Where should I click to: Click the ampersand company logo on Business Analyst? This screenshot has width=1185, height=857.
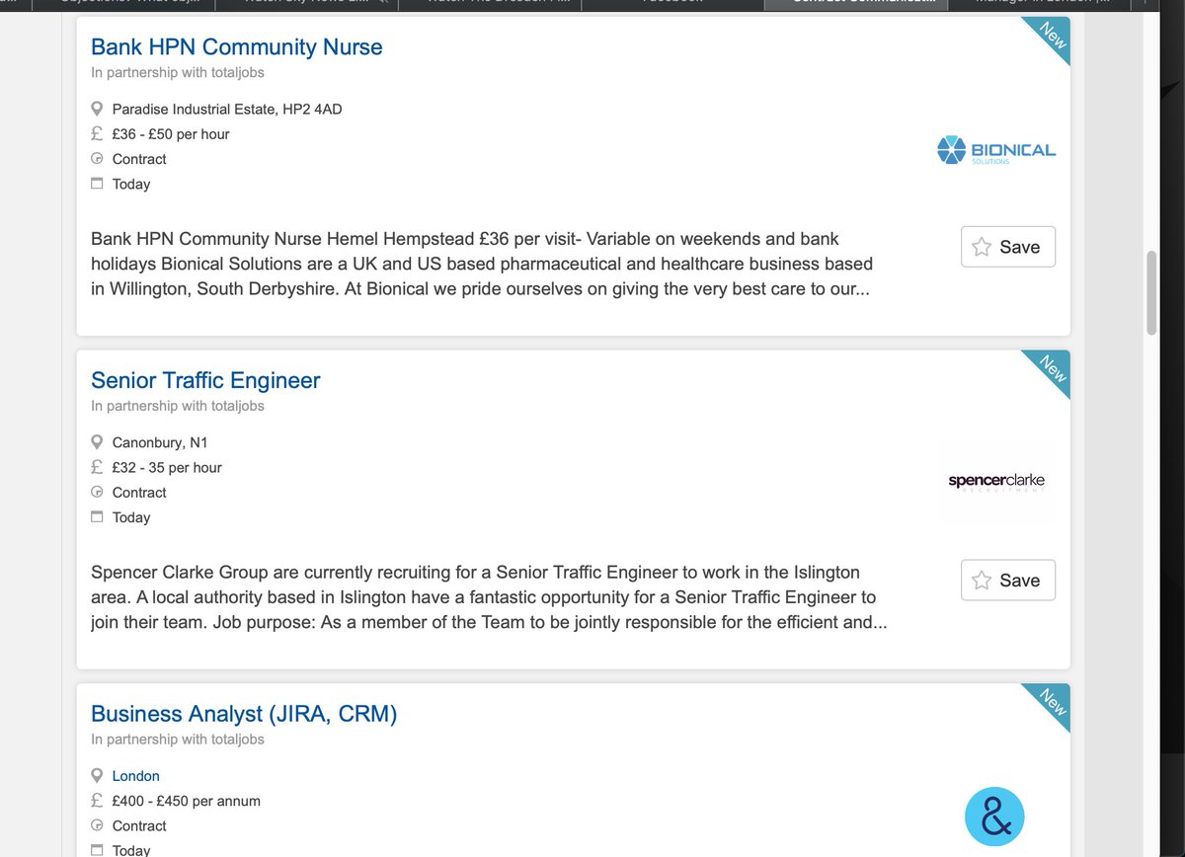994,817
